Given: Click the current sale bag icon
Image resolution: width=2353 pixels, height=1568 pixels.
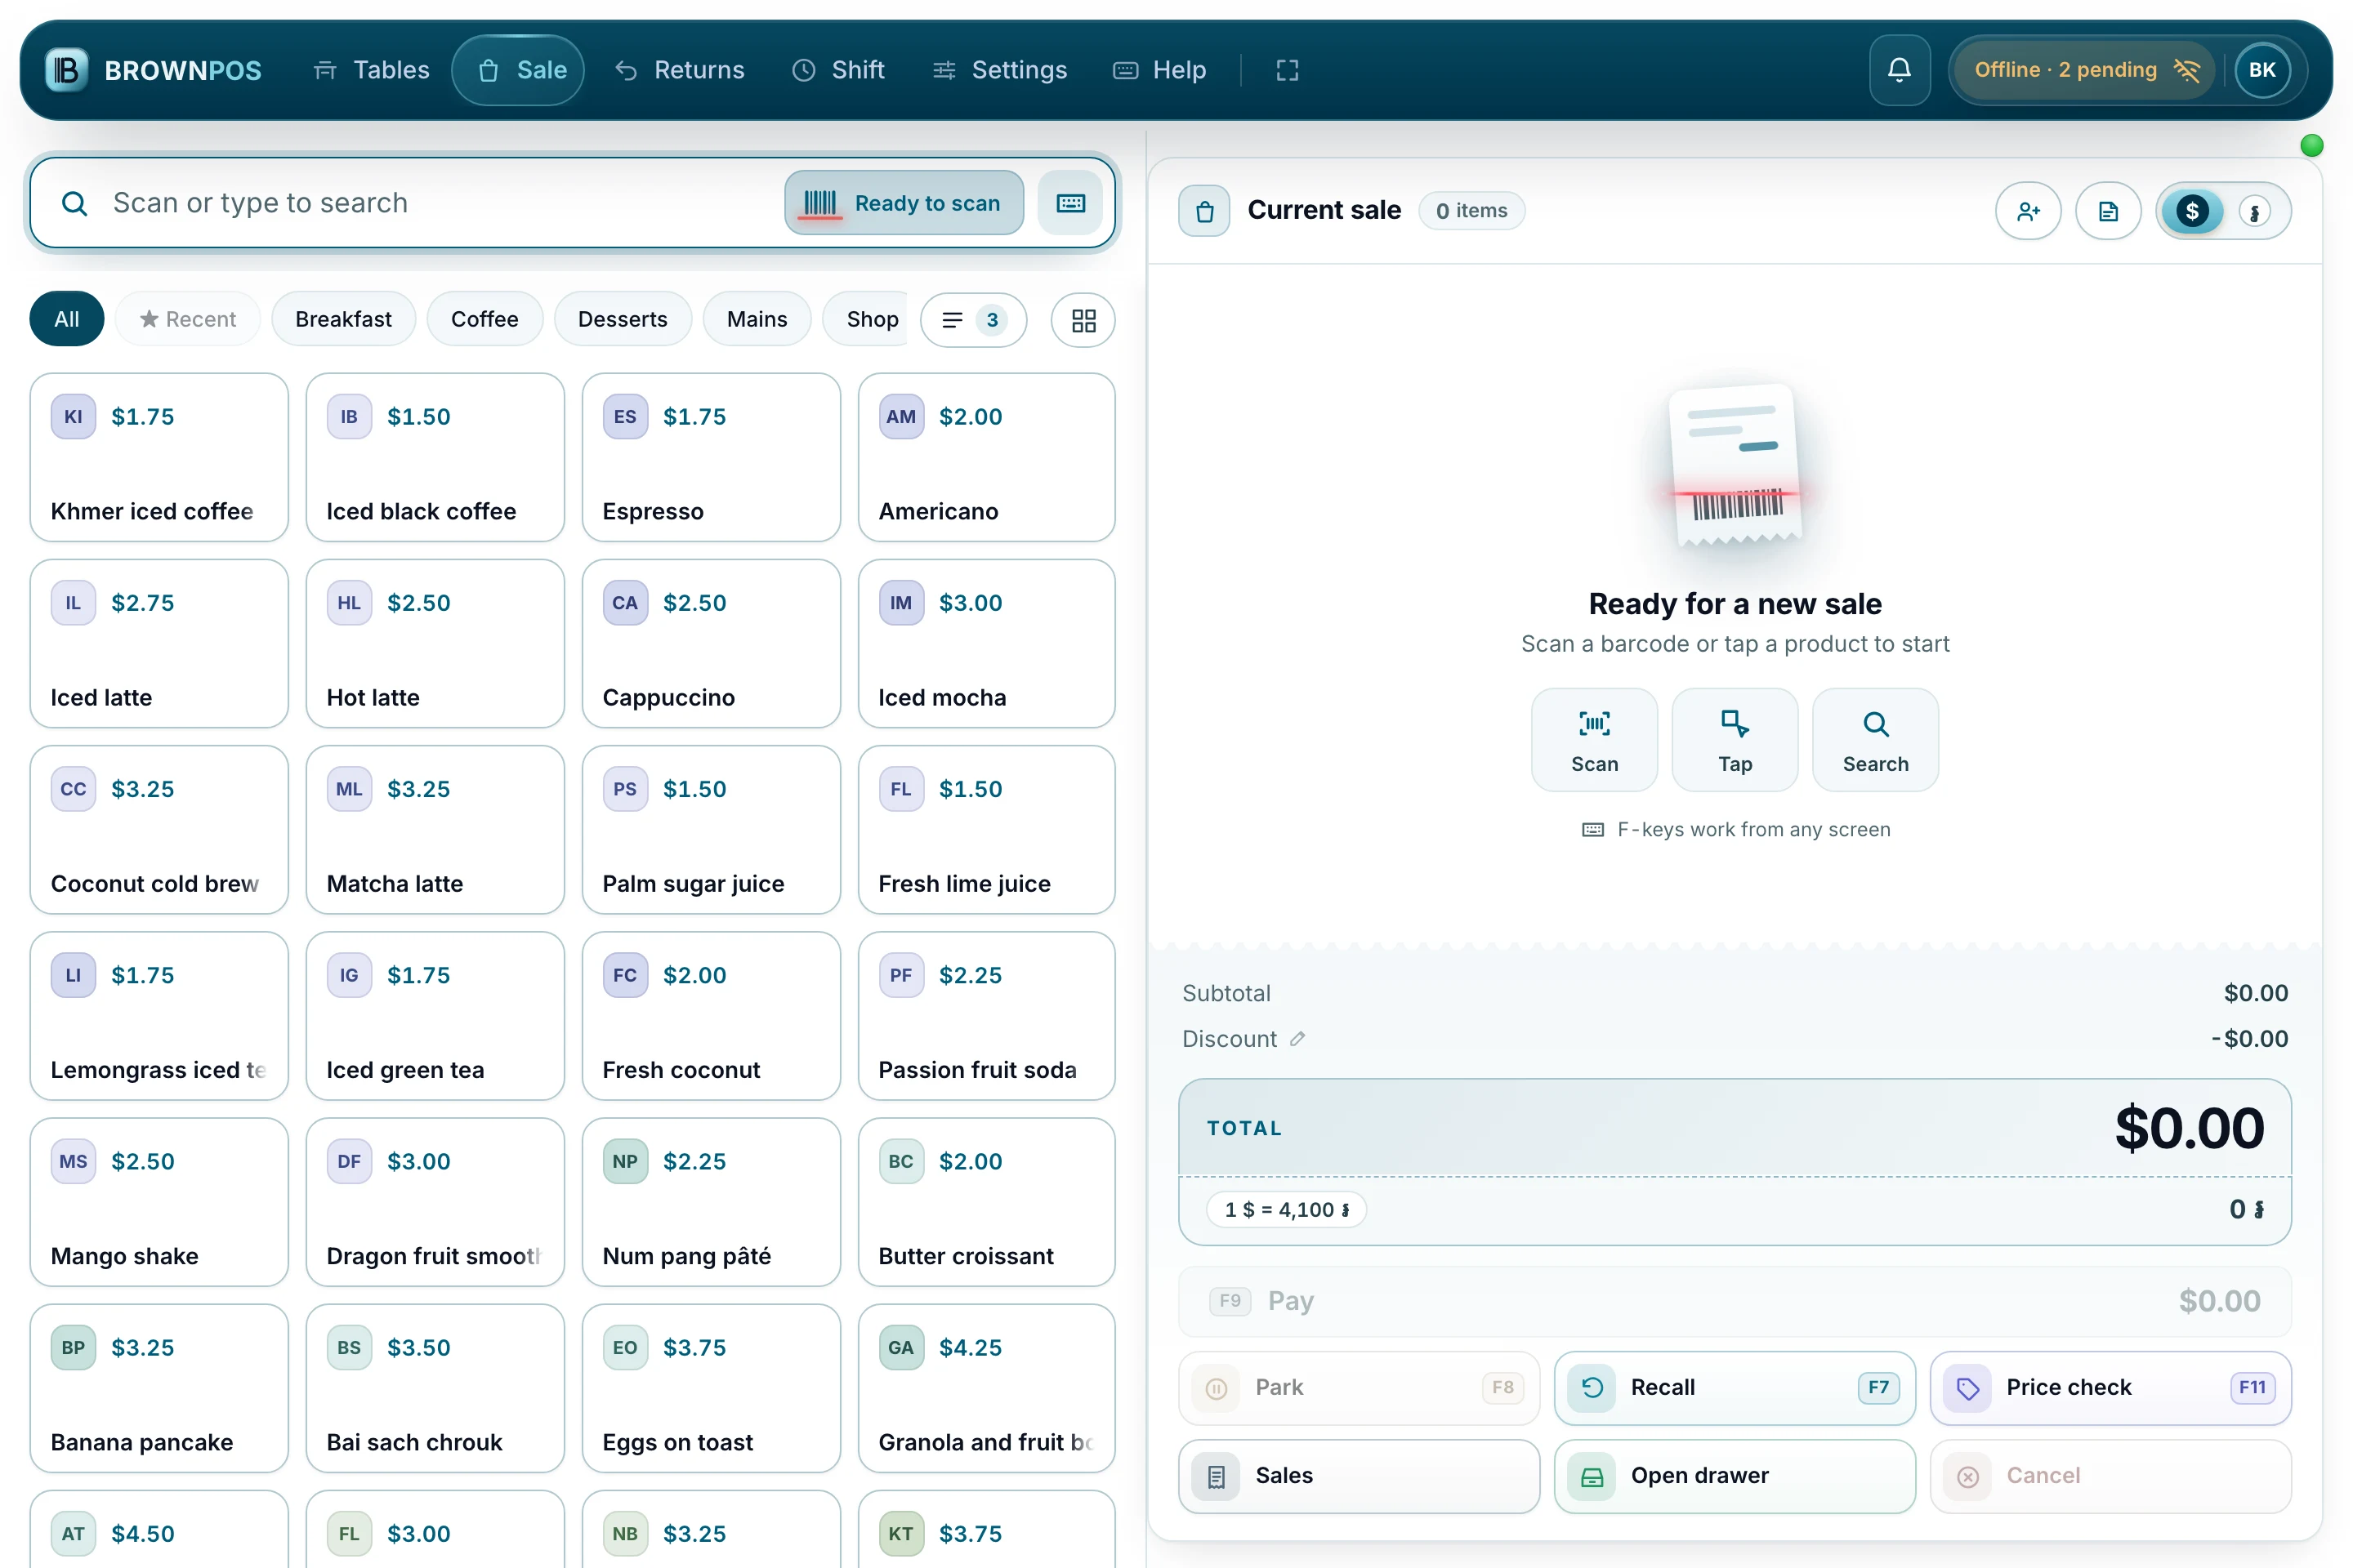Looking at the screenshot, I should point(1204,211).
